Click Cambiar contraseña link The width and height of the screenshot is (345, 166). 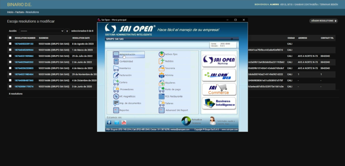[x=306, y=4]
